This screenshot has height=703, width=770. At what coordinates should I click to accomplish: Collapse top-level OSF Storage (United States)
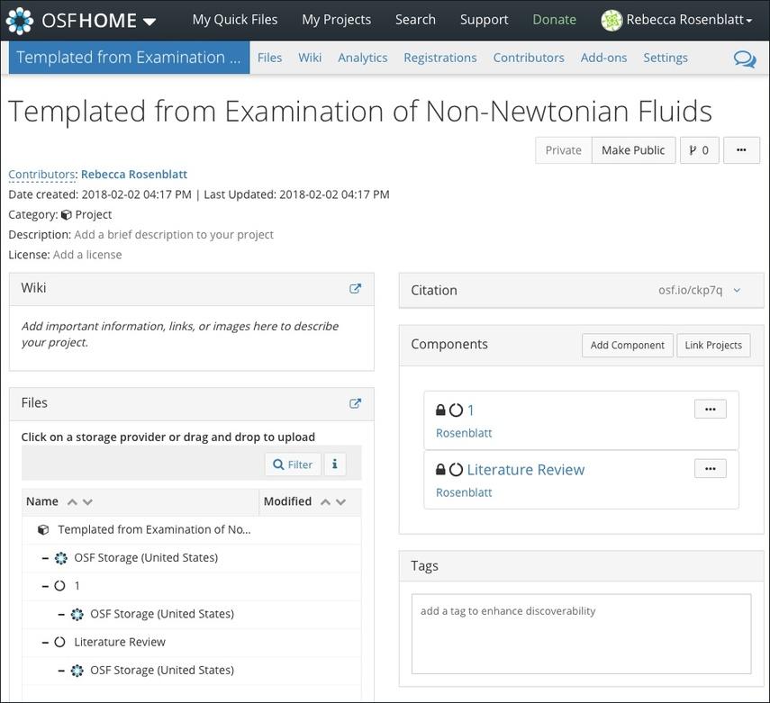coord(45,558)
